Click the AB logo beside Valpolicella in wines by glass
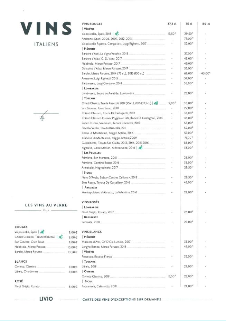 (x=42, y=232)
